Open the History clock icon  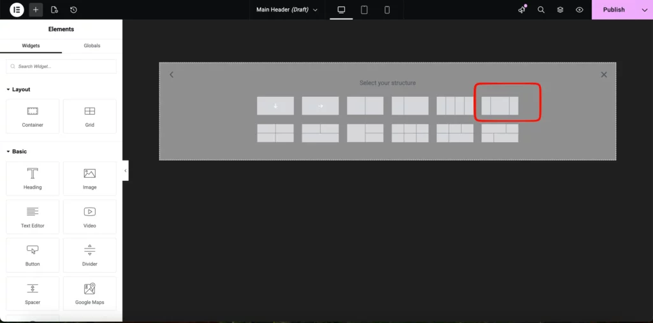pyautogui.click(x=73, y=10)
